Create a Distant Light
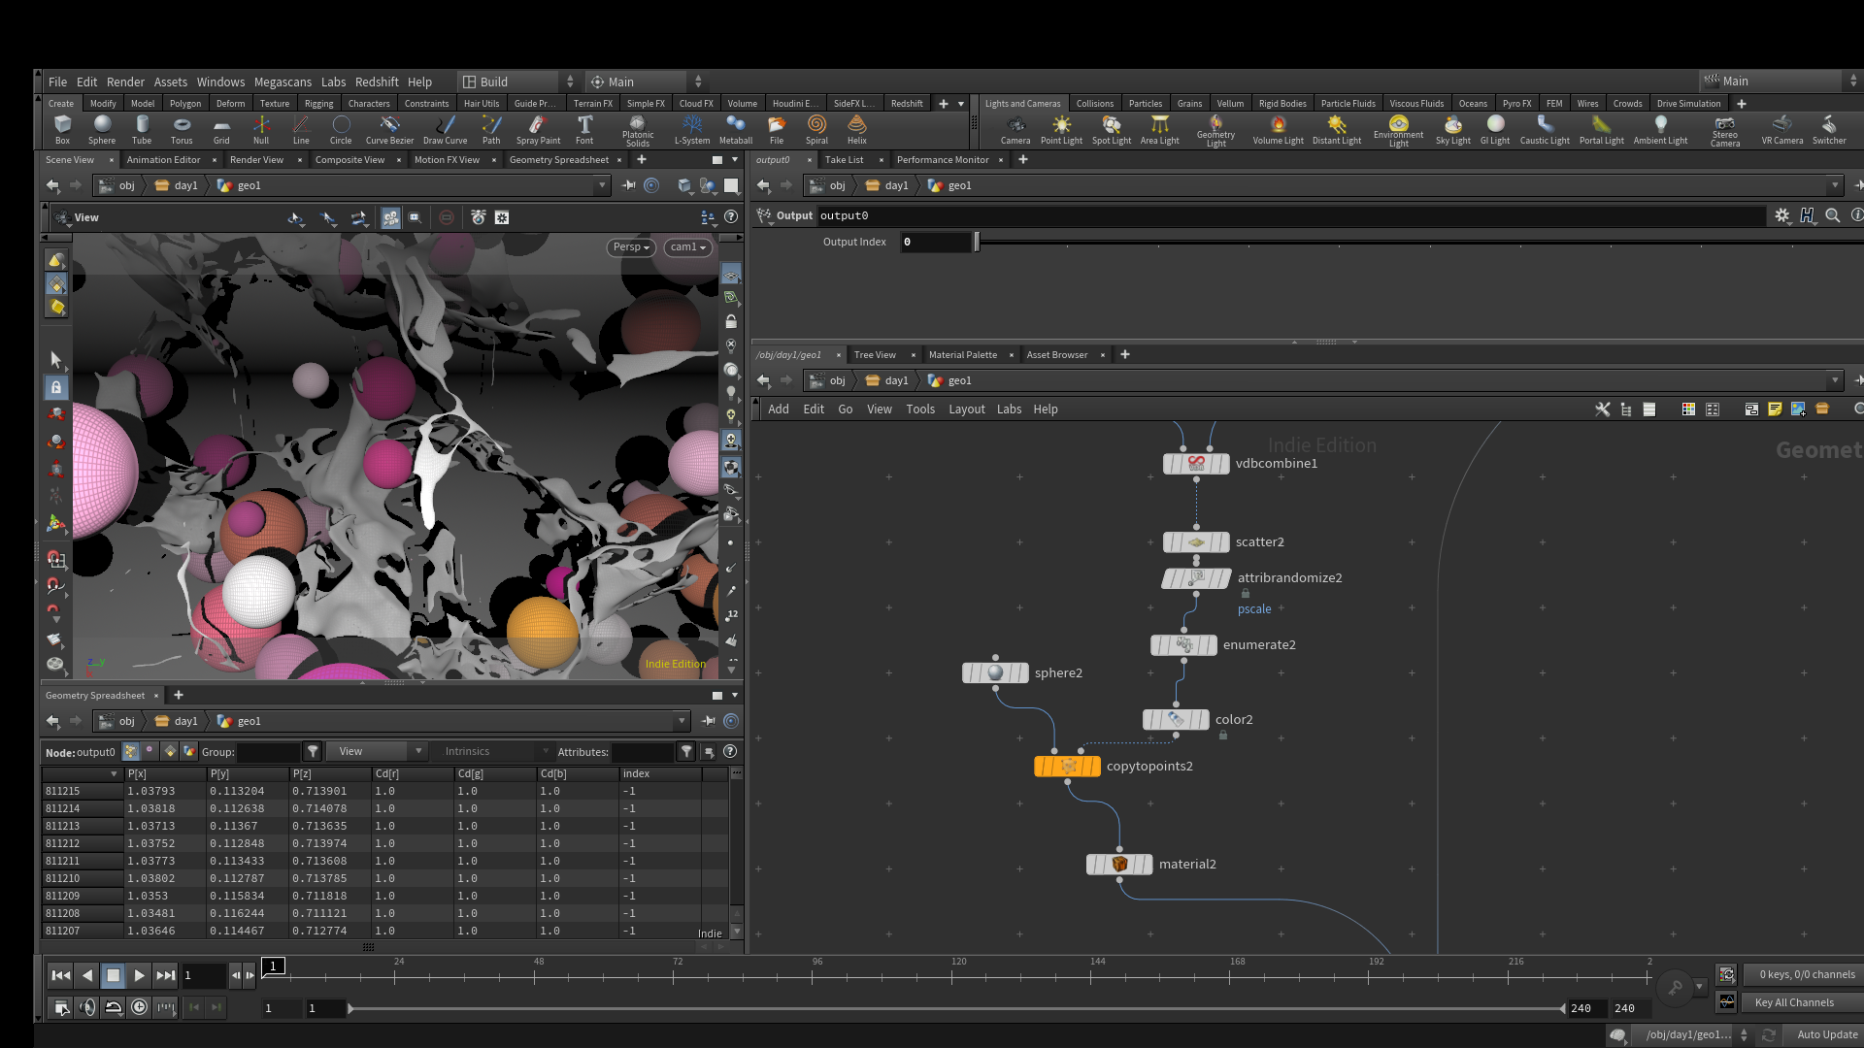The image size is (1864, 1048). click(1337, 130)
